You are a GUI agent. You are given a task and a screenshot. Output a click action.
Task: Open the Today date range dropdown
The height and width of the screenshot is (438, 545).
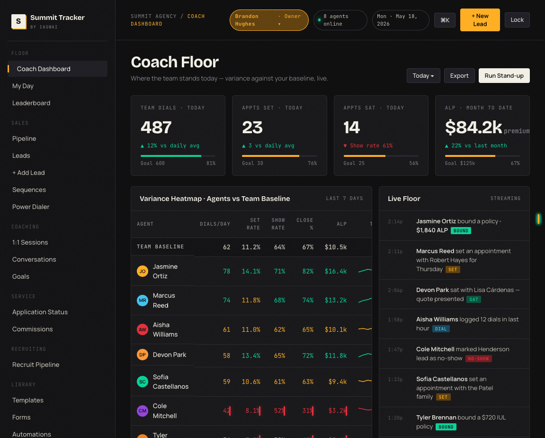pos(423,76)
